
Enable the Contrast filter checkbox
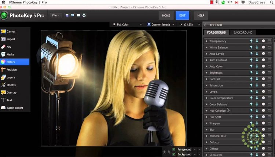269,79
